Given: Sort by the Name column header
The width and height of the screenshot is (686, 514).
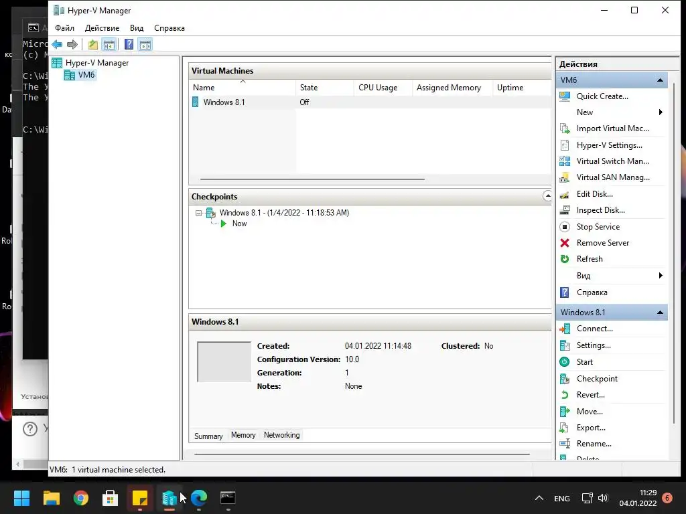Looking at the screenshot, I should (x=243, y=88).
